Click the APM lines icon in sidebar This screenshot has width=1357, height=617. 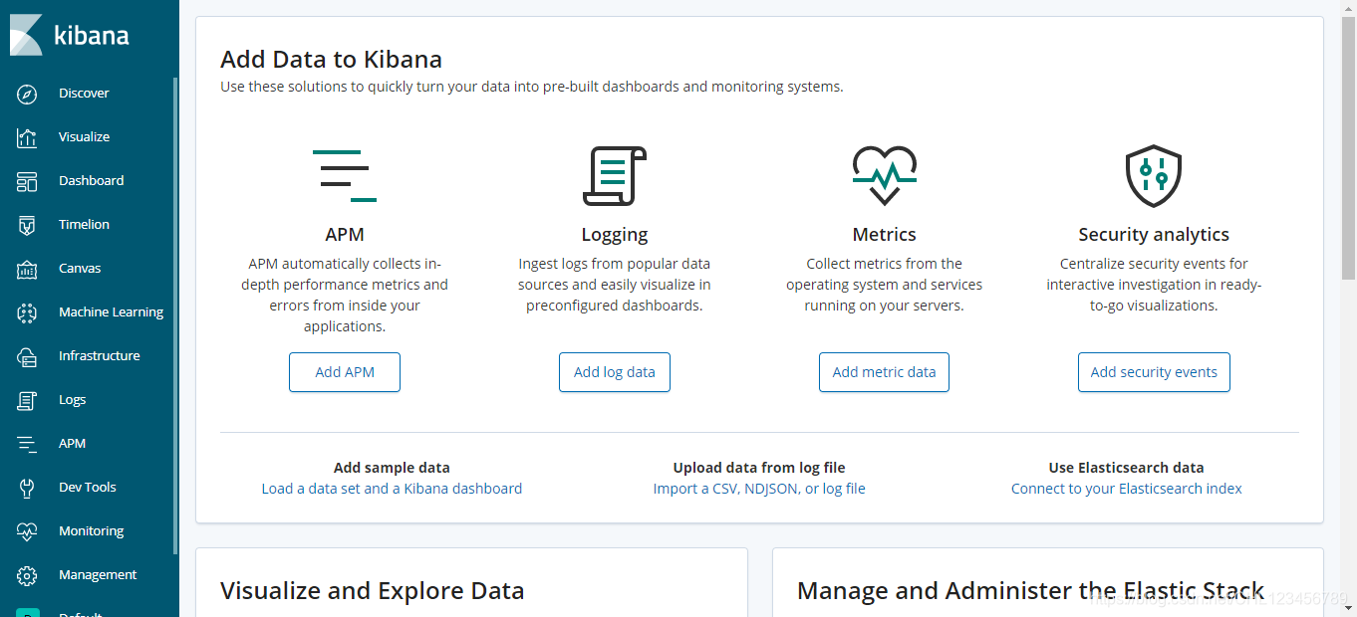coord(27,444)
